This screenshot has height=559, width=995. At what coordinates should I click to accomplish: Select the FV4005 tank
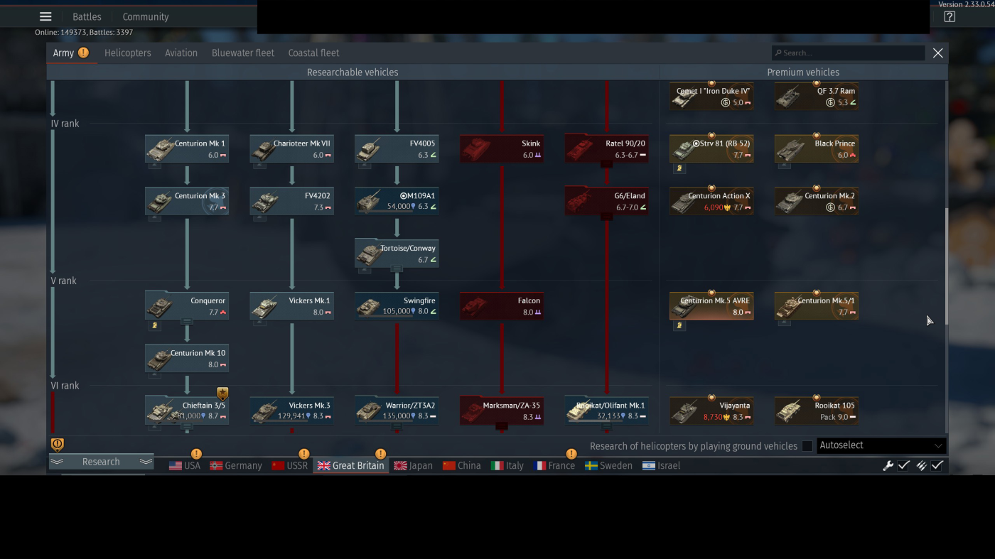[397, 149]
